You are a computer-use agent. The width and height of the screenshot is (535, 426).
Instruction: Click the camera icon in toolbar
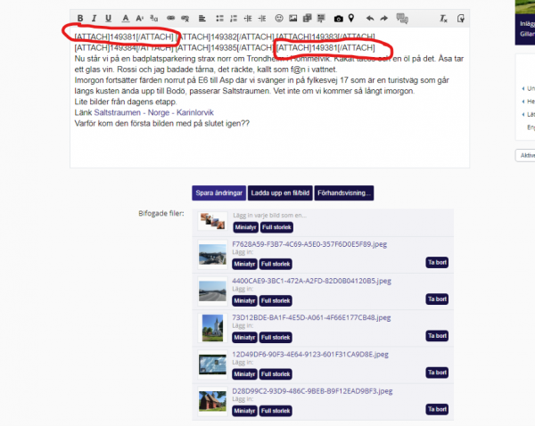pyautogui.click(x=338, y=18)
